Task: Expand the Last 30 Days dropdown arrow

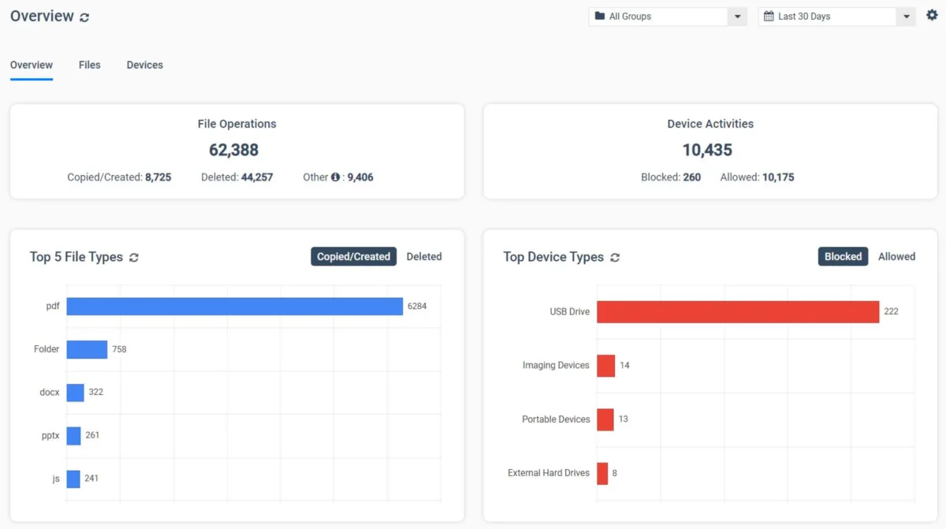Action: 906,17
